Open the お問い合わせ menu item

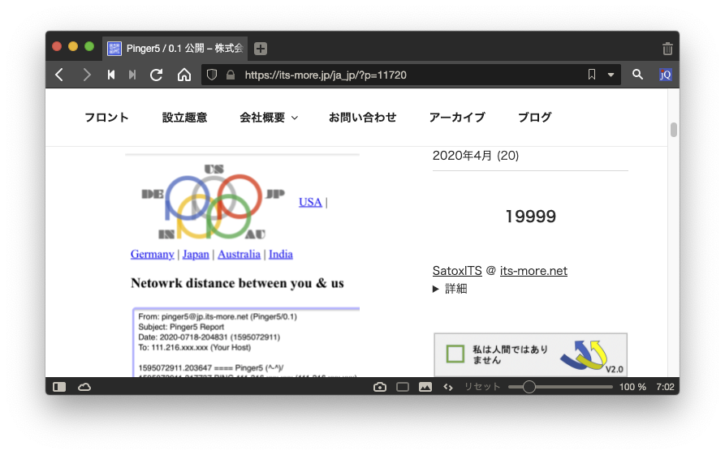(x=362, y=118)
